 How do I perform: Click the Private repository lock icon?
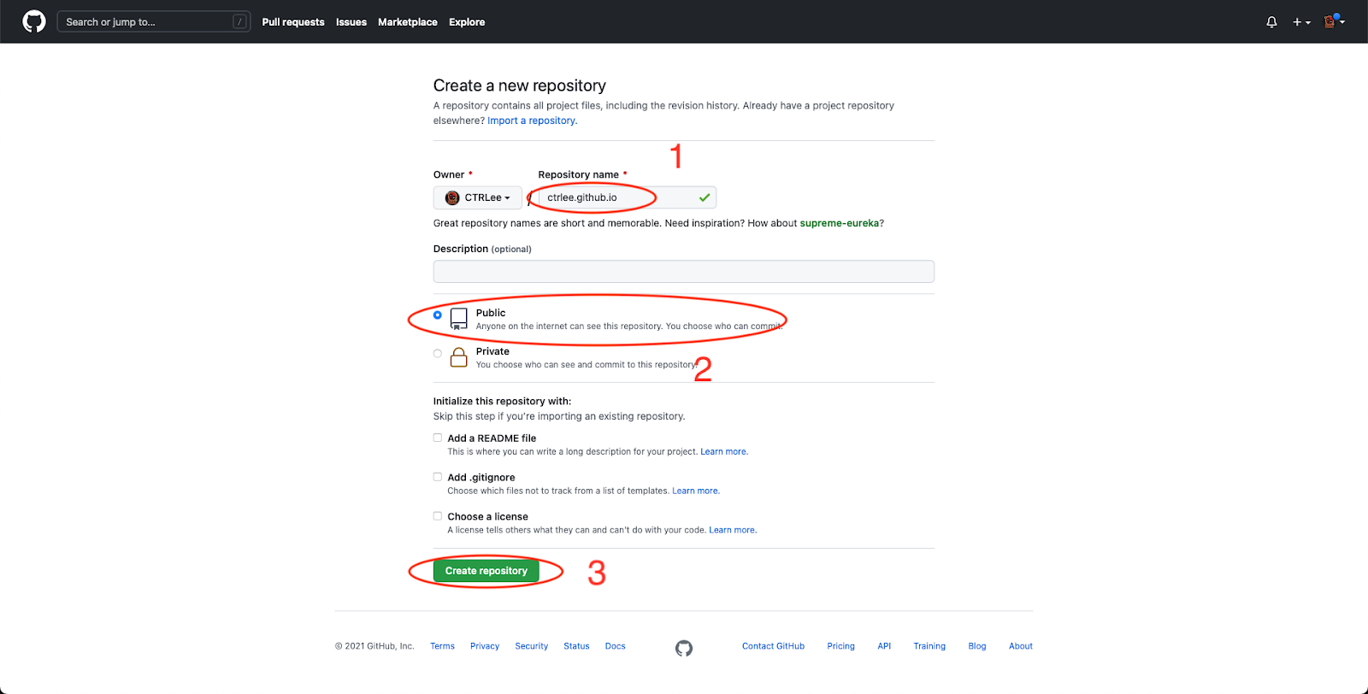(x=459, y=357)
